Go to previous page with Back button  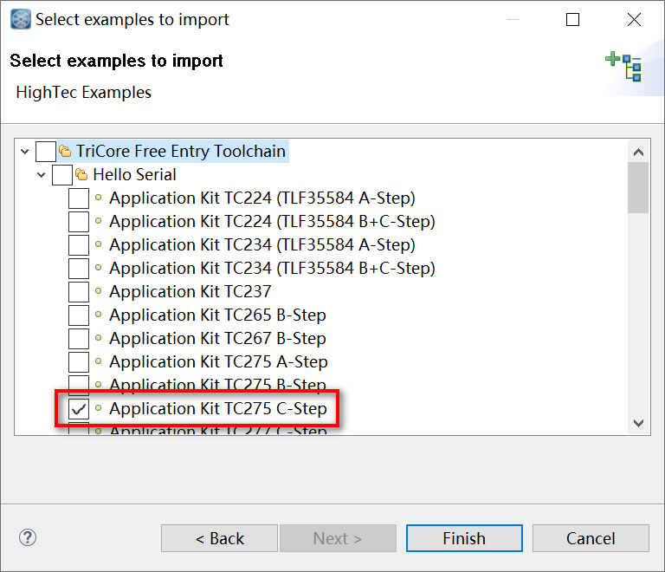[x=219, y=538]
